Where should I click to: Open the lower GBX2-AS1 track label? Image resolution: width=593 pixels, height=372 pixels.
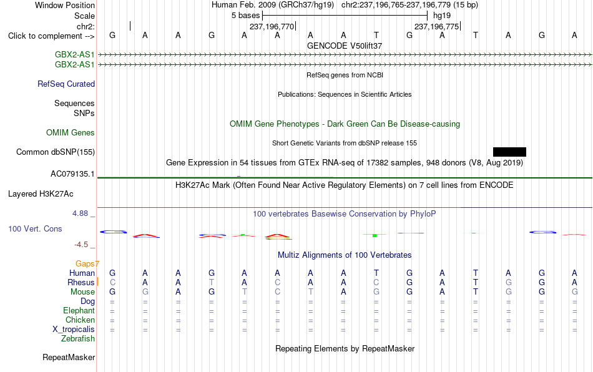coord(74,65)
